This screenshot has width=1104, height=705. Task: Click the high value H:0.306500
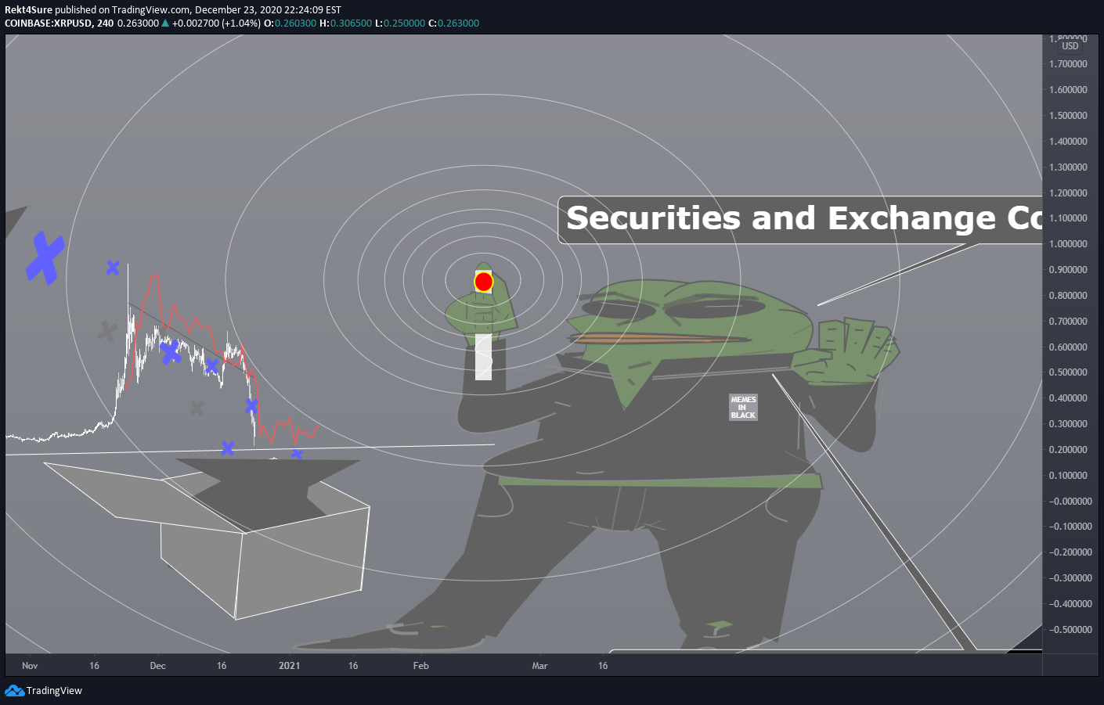345,23
